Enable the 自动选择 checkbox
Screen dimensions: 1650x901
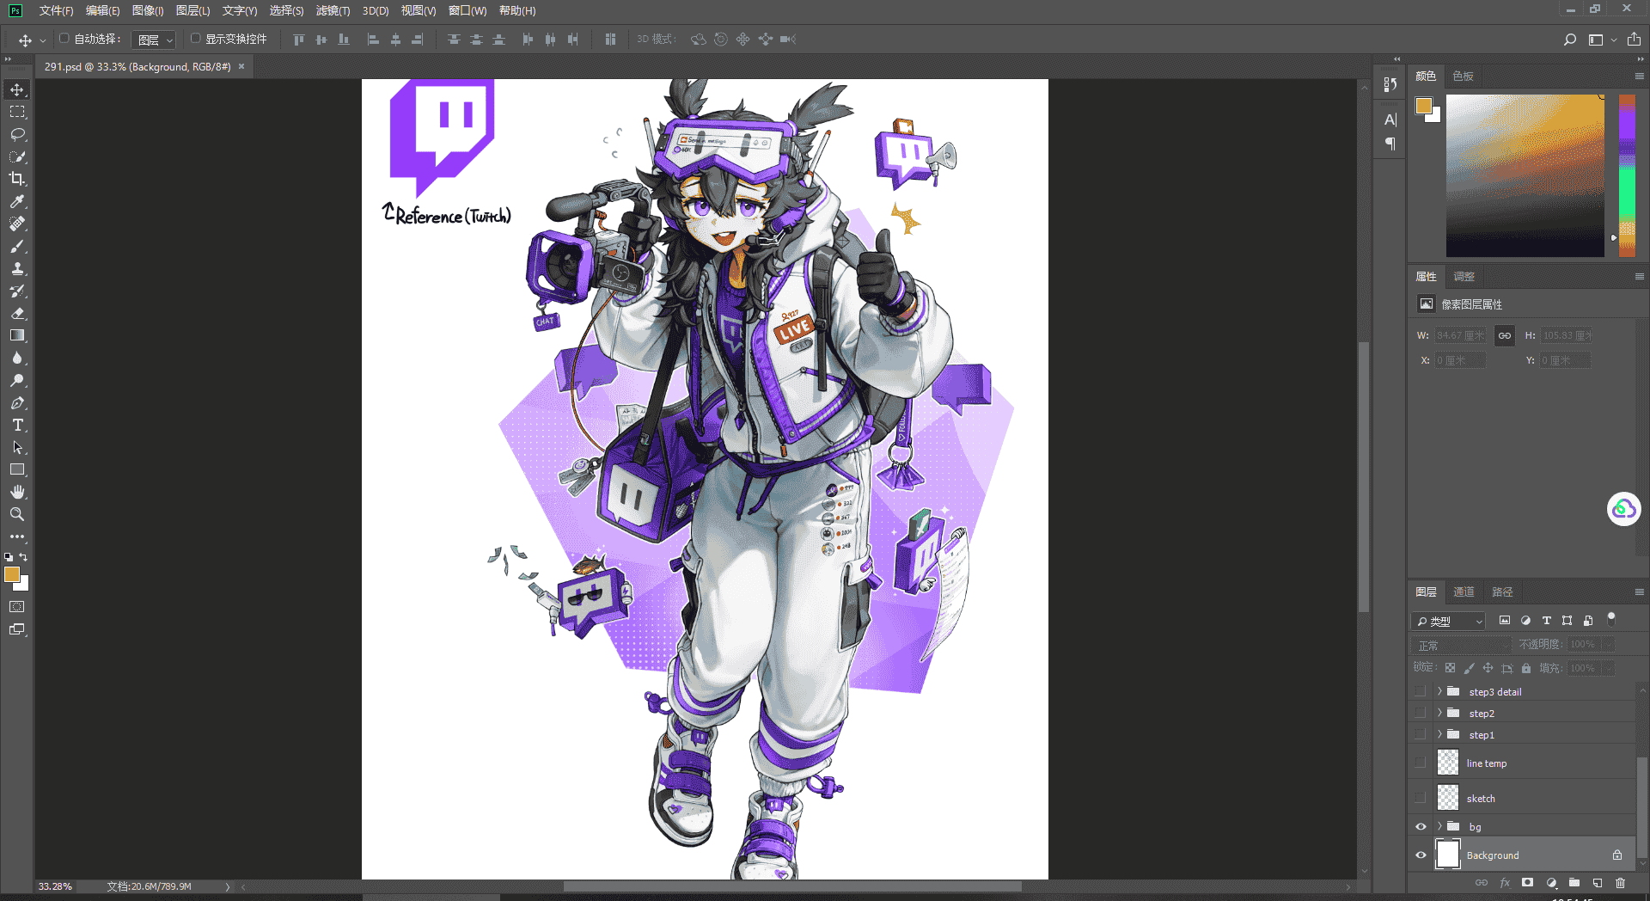click(64, 39)
